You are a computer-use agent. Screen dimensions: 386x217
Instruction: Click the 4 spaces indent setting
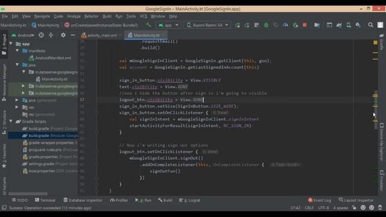[x=341, y=207]
